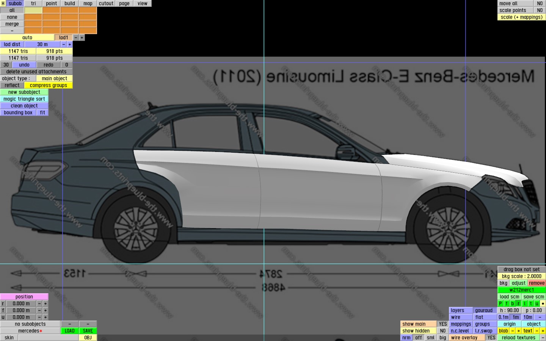This screenshot has width=546, height=341.
Task: Open the build mode tab
Action: click(70, 3)
